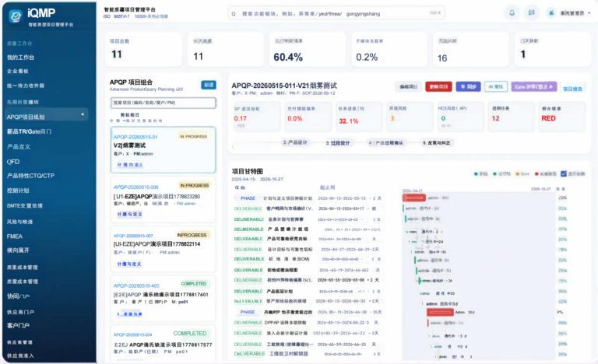Open 供应商门户 in the sidebar
598x364 pixels.
coord(20,312)
